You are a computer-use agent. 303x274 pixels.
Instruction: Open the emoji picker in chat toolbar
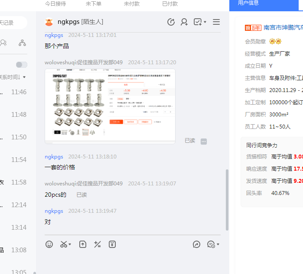(x=49, y=244)
